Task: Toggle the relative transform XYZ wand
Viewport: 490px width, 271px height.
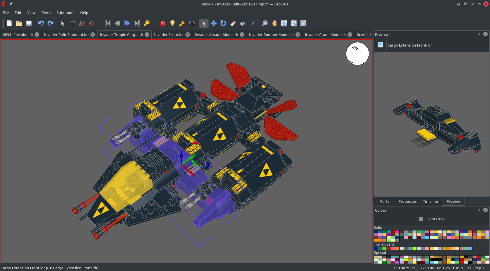Action: pyautogui.click(x=72, y=23)
